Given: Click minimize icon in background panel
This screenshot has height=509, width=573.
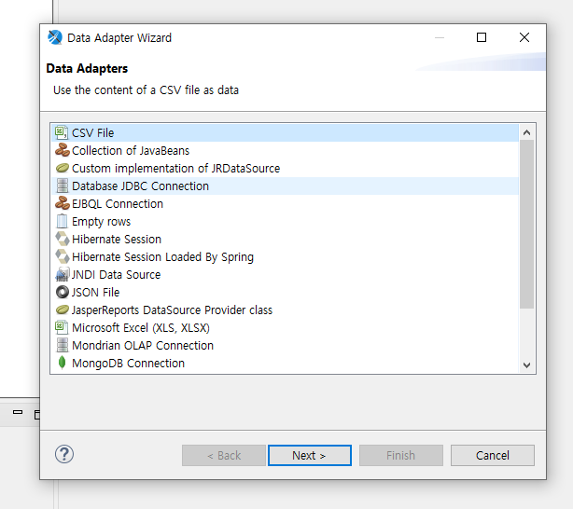Looking at the screenshot, I should point(18,412).
